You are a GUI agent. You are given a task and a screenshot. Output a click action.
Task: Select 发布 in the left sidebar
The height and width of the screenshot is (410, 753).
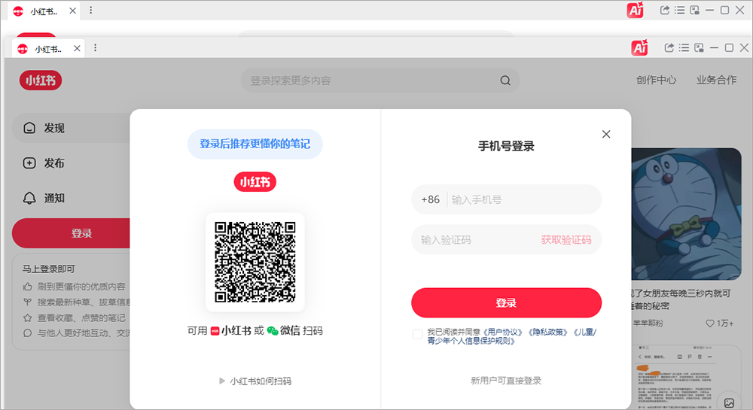(54, 163)
